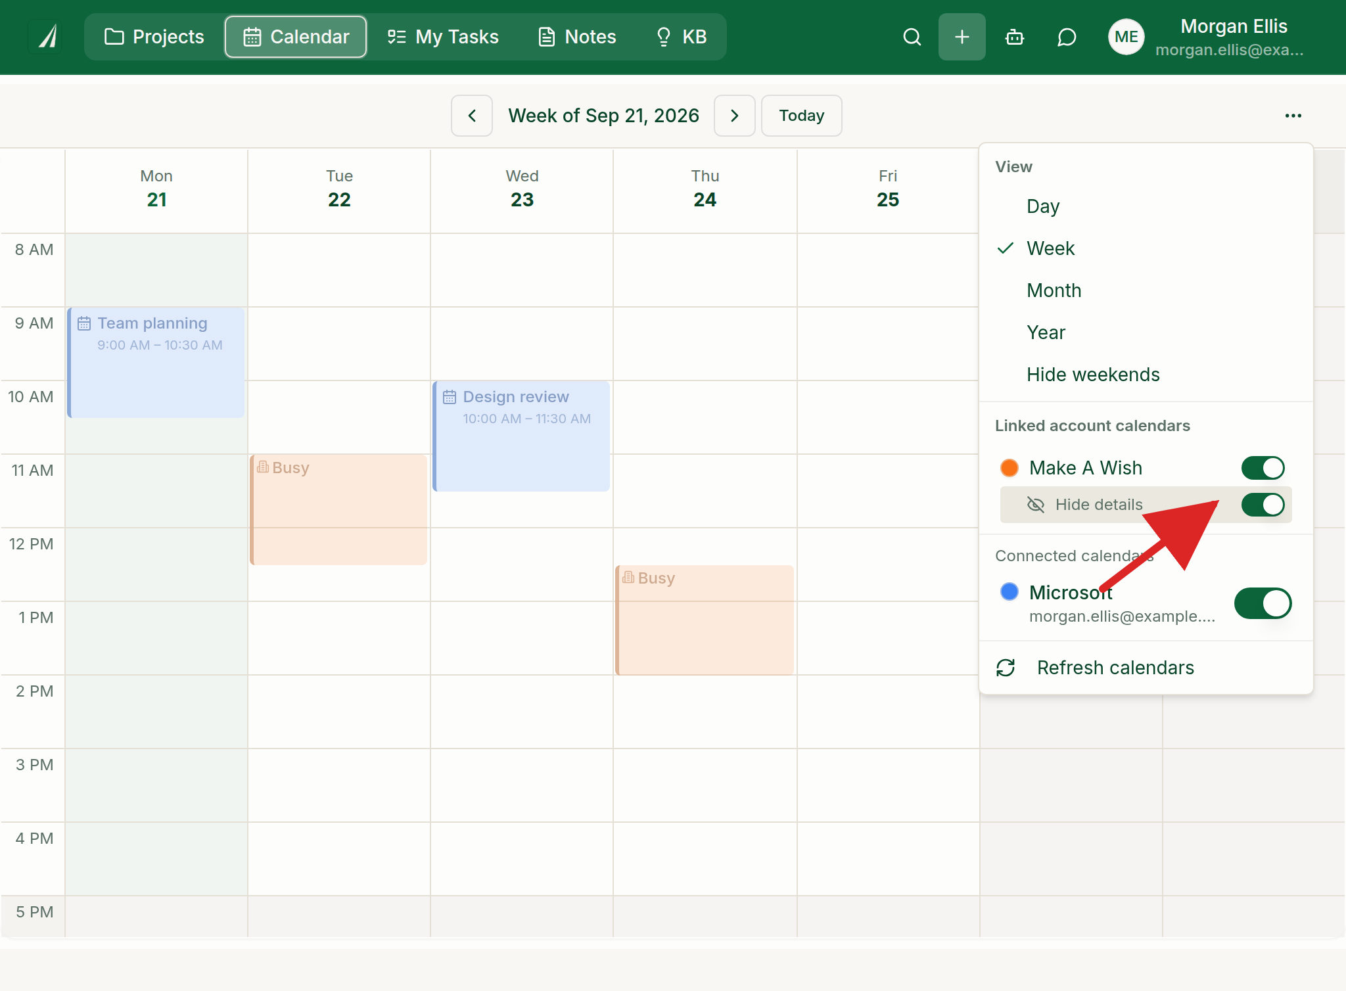Toggle Hide details switch

click(x=1263, y=505)
